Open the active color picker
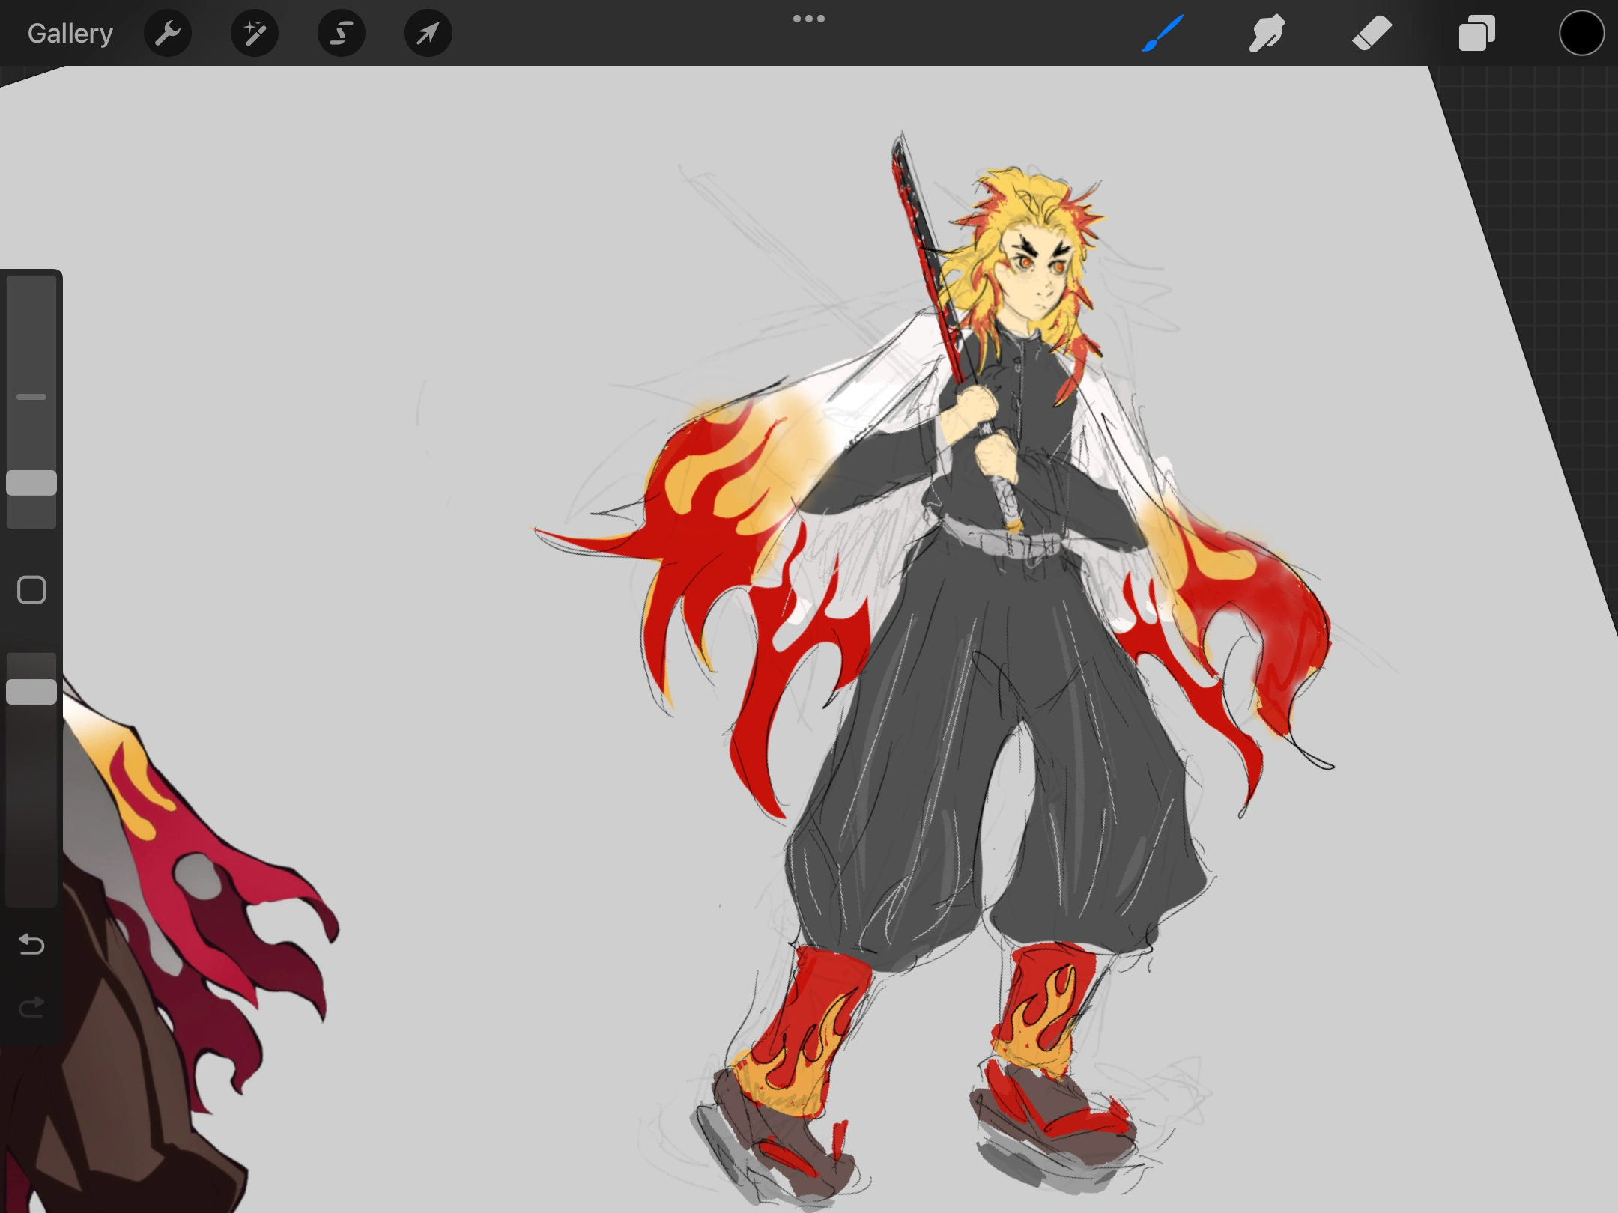This screenshot has width=1618, height=1213. (1581, 33)
